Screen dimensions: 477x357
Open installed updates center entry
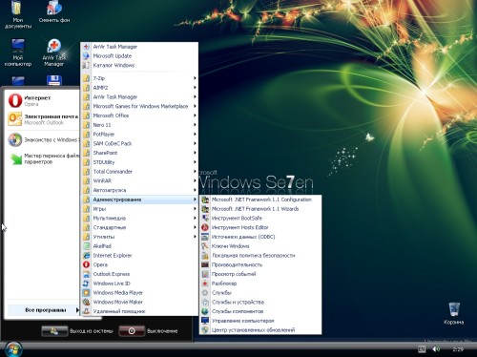click(260, 330)
